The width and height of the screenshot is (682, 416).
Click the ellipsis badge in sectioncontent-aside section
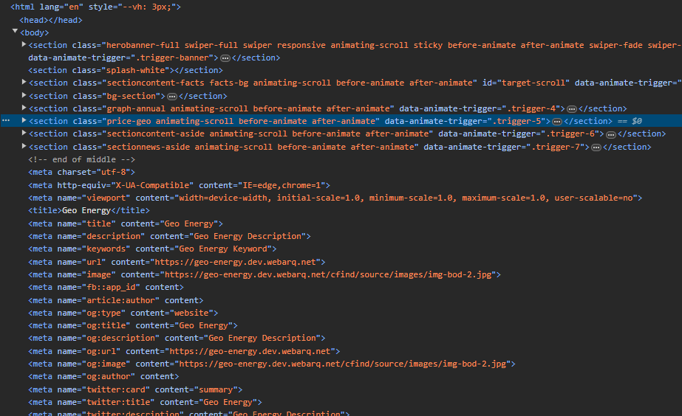click(610, 134)
